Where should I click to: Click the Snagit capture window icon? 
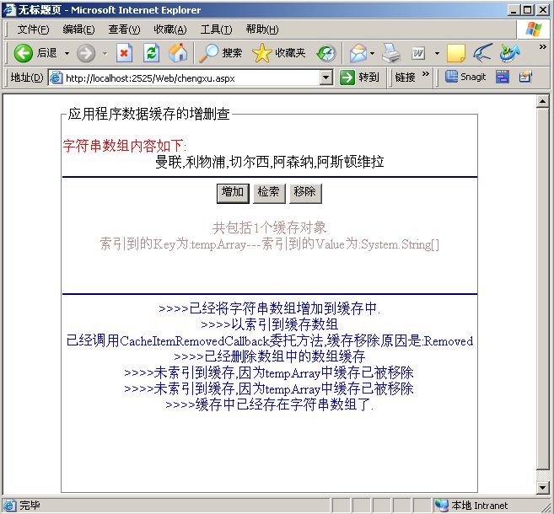[x=525, y=77]
